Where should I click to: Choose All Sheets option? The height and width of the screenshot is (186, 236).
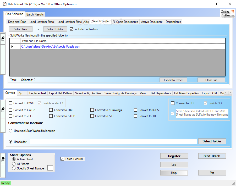14,164
